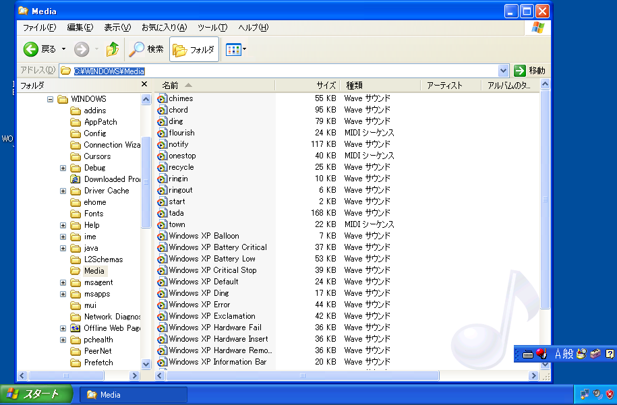Viewport: 617px width, 405px height.
Task: Expand the java folder node
Action: click(63, 248)
